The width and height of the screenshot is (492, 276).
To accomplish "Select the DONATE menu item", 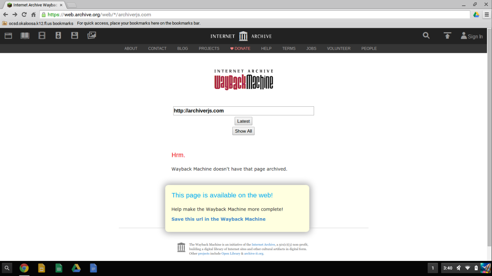I will point(240,49).
